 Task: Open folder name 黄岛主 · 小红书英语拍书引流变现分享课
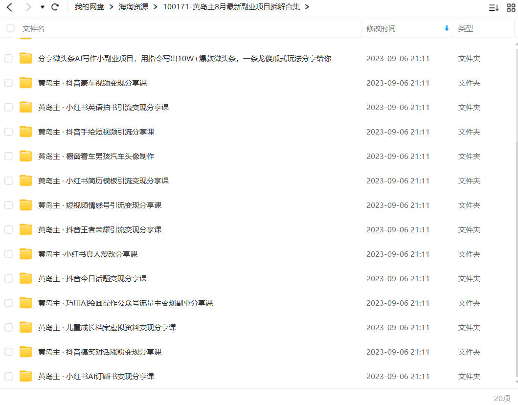[x=103, y=107]
